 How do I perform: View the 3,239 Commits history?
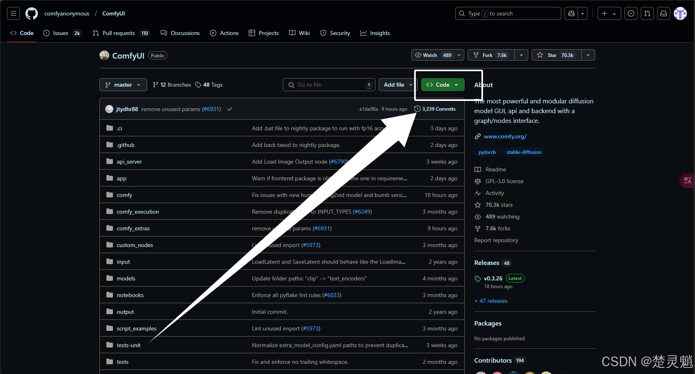coord(435,109)
